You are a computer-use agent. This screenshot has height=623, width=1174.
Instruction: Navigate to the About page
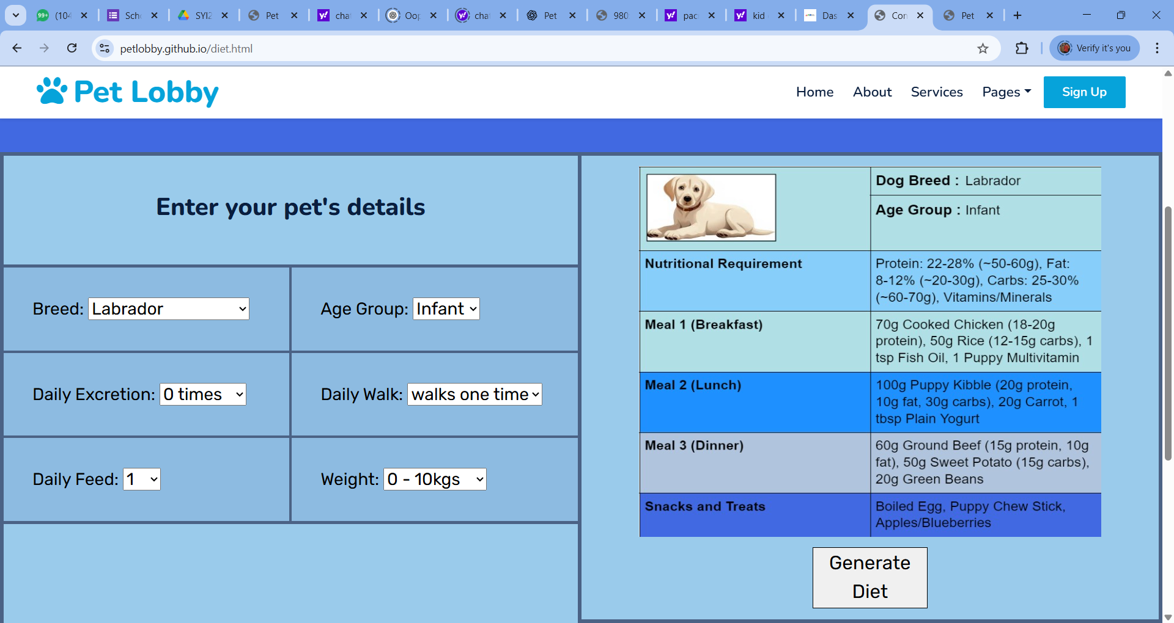[872, 92]
